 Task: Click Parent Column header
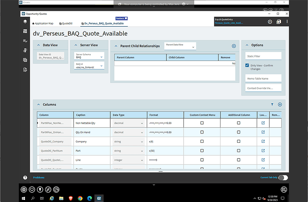point(140,57)
